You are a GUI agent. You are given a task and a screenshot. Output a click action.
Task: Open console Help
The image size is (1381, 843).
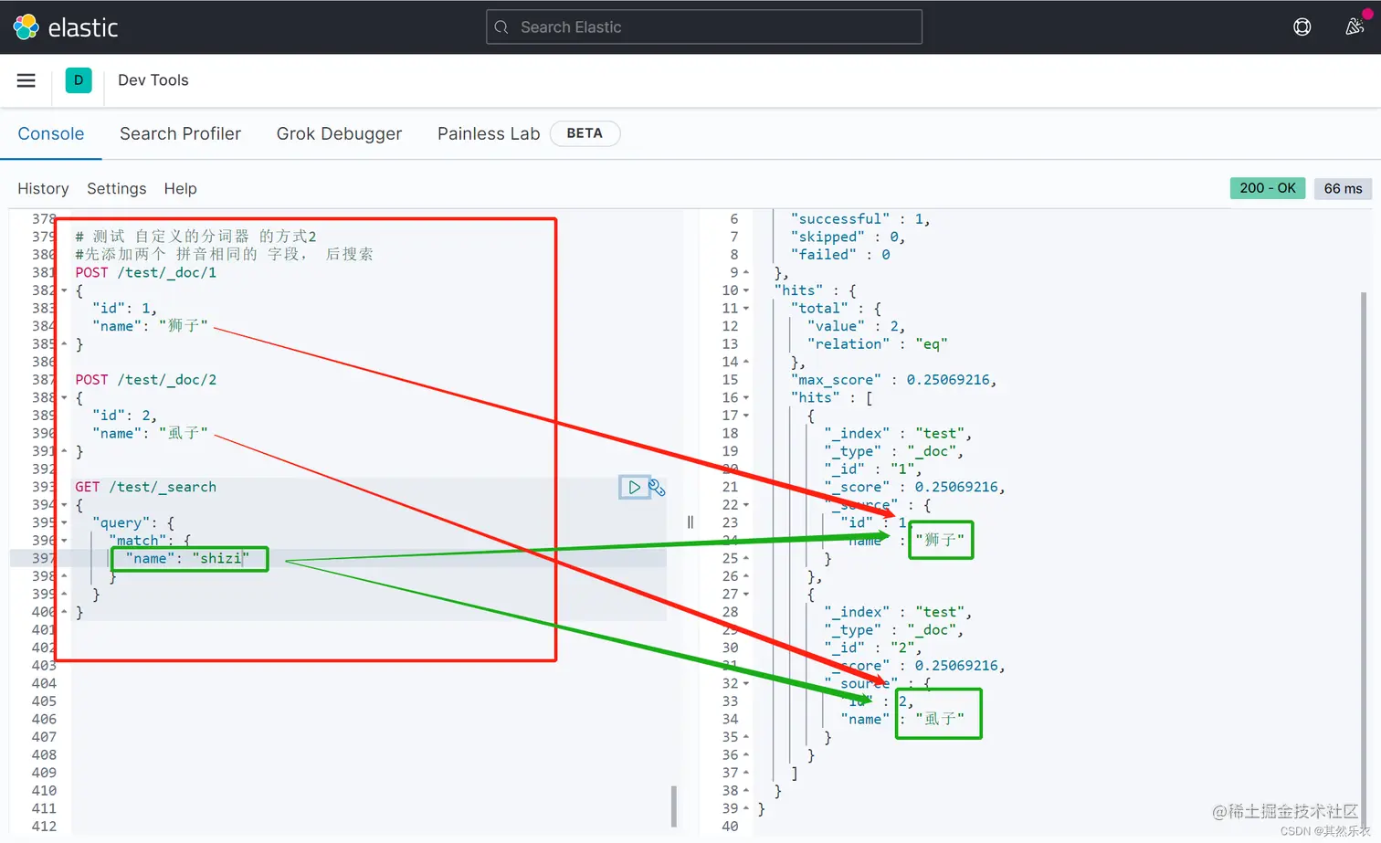tap(180, 188)
